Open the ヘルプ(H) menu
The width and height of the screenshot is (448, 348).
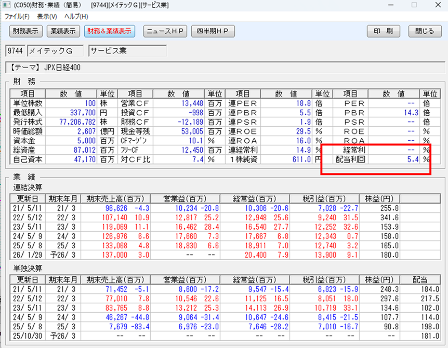[76, 16]
